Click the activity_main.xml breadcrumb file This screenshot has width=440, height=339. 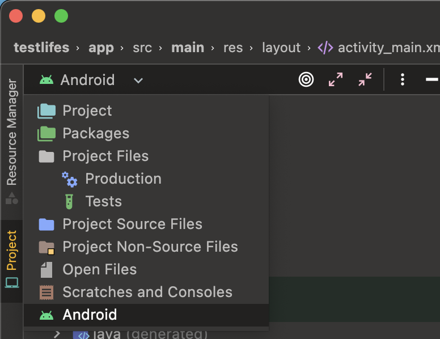[379, 48]
